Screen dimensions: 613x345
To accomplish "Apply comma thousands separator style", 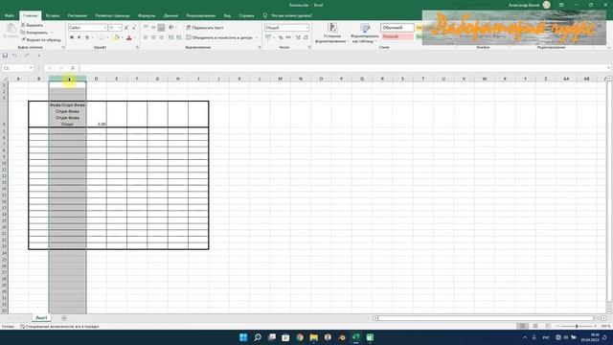I will pyautogui.click(x=288, y=37).
